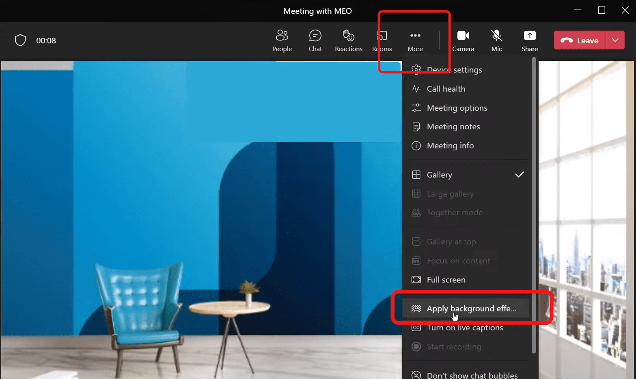Viewport: 636px width, 379px height.
Task: Click Start recording
Action: click(467, 347)
